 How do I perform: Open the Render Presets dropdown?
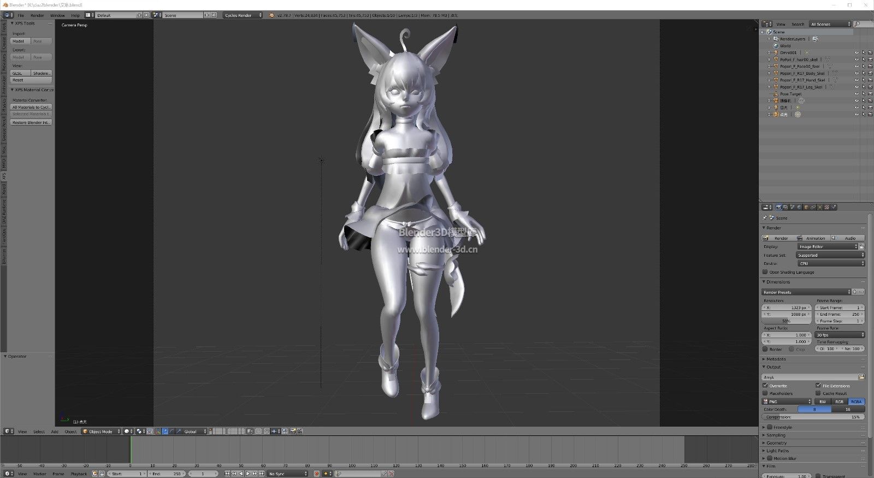click(x=806, y=292)
